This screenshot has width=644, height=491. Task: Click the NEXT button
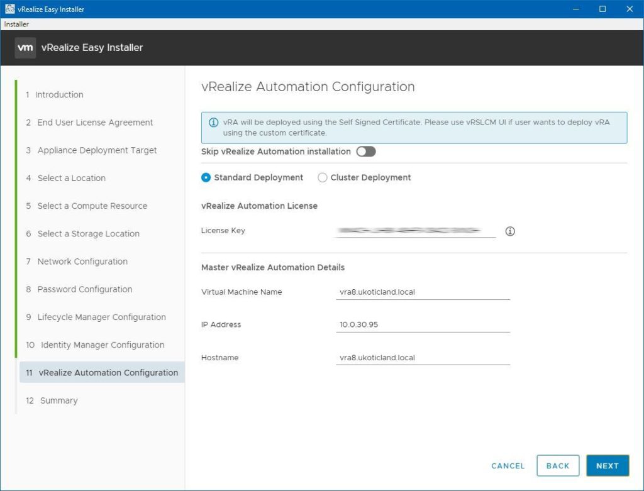tap(608, 466)
